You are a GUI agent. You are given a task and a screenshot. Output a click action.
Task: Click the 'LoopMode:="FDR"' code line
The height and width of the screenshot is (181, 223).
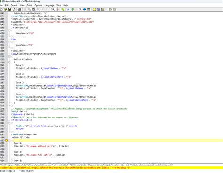coord(25,33)
